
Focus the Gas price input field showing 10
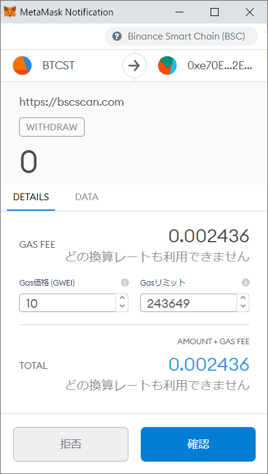pos(68,303)
